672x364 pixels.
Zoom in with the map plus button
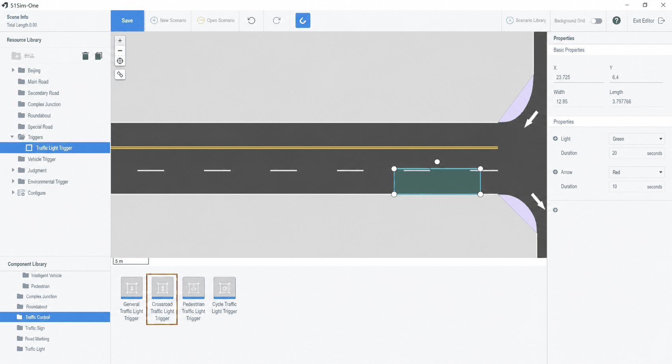click(120, 40)
